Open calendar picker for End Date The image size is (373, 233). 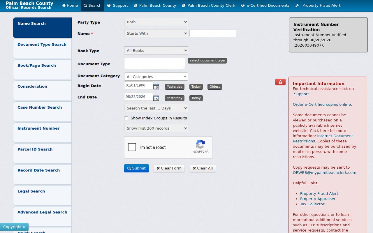point(156,98)
